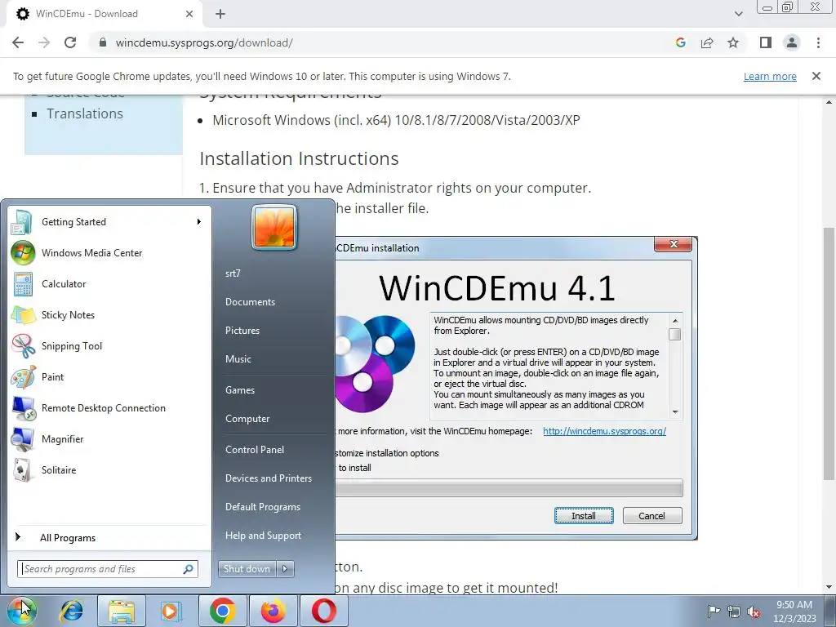
Task: Click the search magnifier icon in the Start menu
Action: point(189,569)
